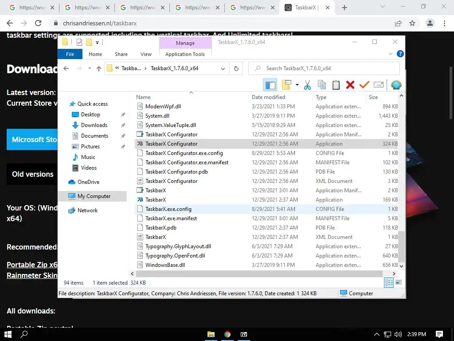Viewport: 454px width, 341px height.
Task: Click the Cut scissors icon in Explorer toolbar
Action: pyautogui.click(x=307, y=85)
